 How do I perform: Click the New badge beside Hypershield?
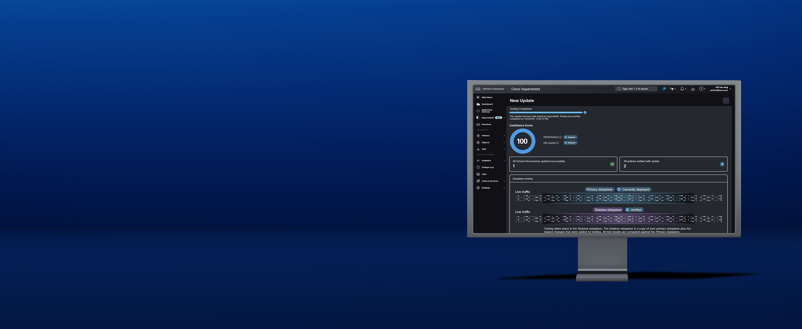click(498, 118)
